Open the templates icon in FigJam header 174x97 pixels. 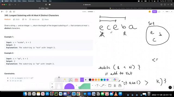pos(10,12)
